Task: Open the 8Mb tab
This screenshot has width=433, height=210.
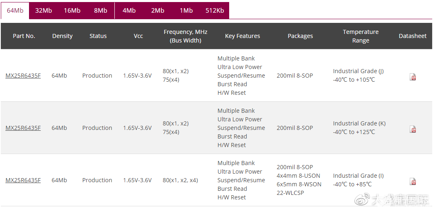Action: coord(100,11)
